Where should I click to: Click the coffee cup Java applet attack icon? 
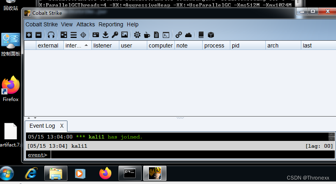pyautogui.click(x=147, y=35)
